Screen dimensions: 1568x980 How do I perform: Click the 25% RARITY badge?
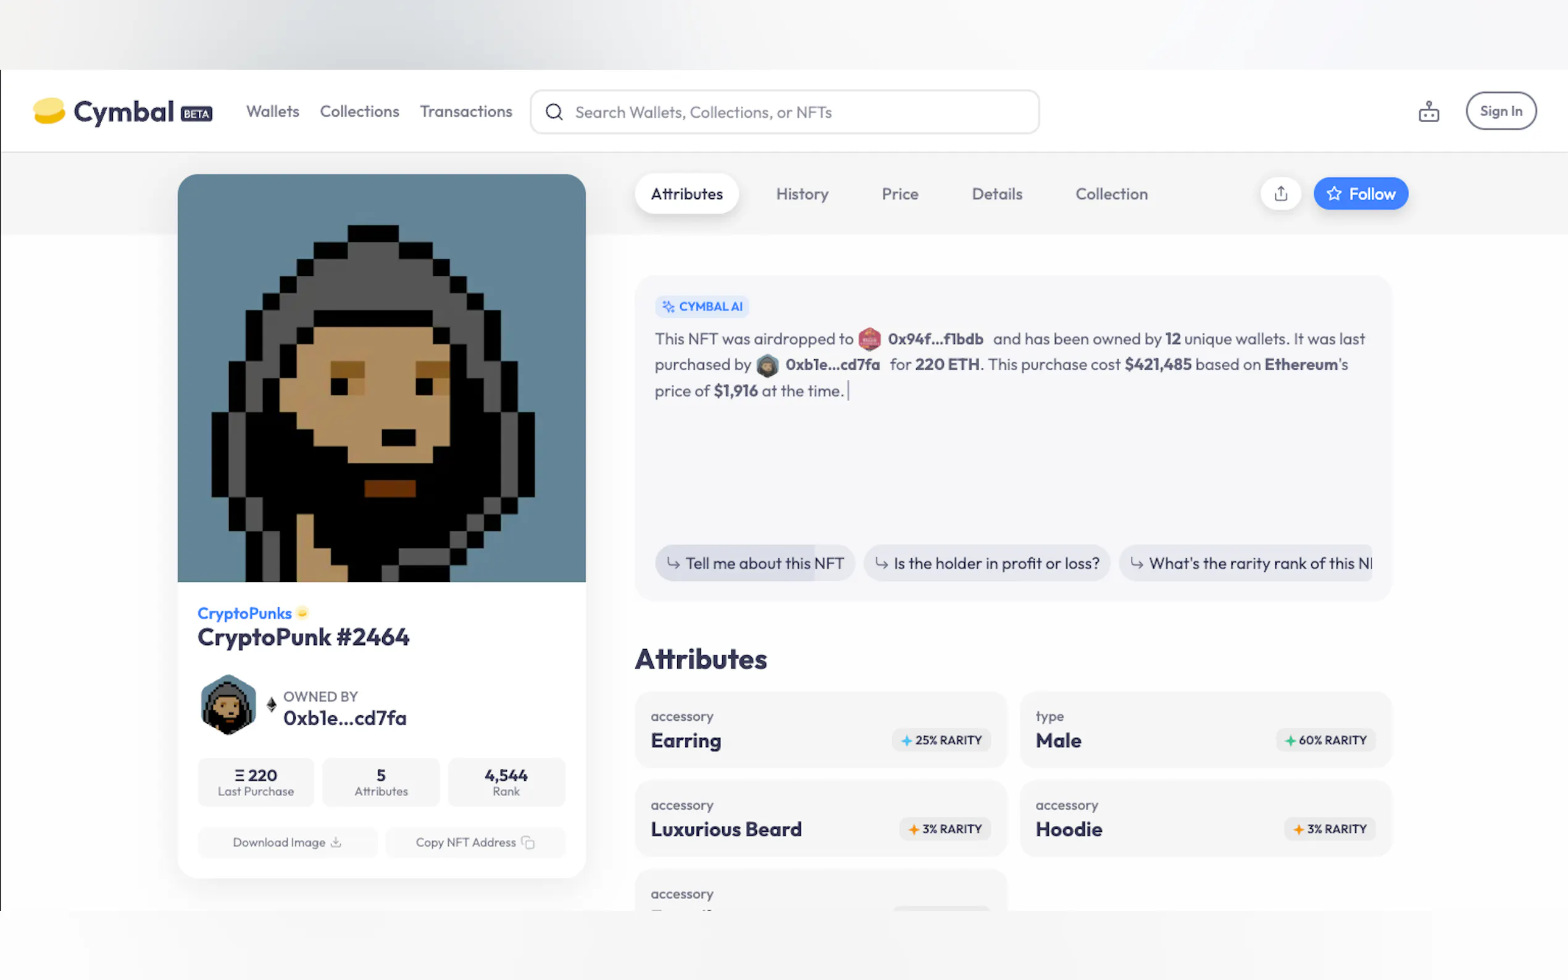[941, 740]
